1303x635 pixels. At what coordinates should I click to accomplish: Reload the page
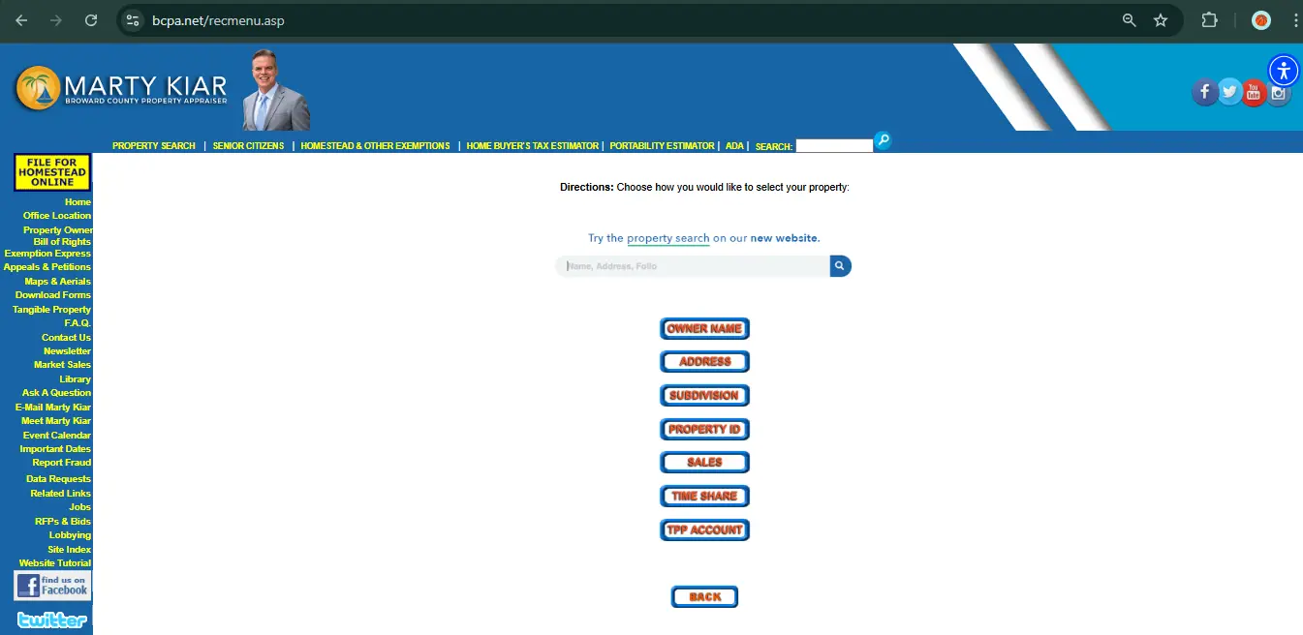[x=91, y=20]
